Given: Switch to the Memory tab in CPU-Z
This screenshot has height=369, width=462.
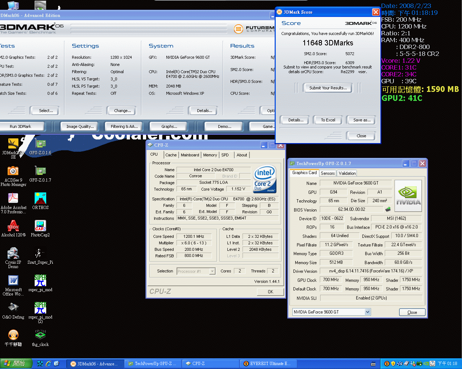Looking at the screenshot, I should click(x=210, y=155).
